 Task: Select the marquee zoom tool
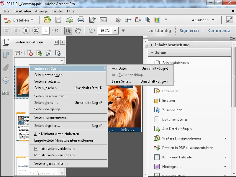pos(92,31)
